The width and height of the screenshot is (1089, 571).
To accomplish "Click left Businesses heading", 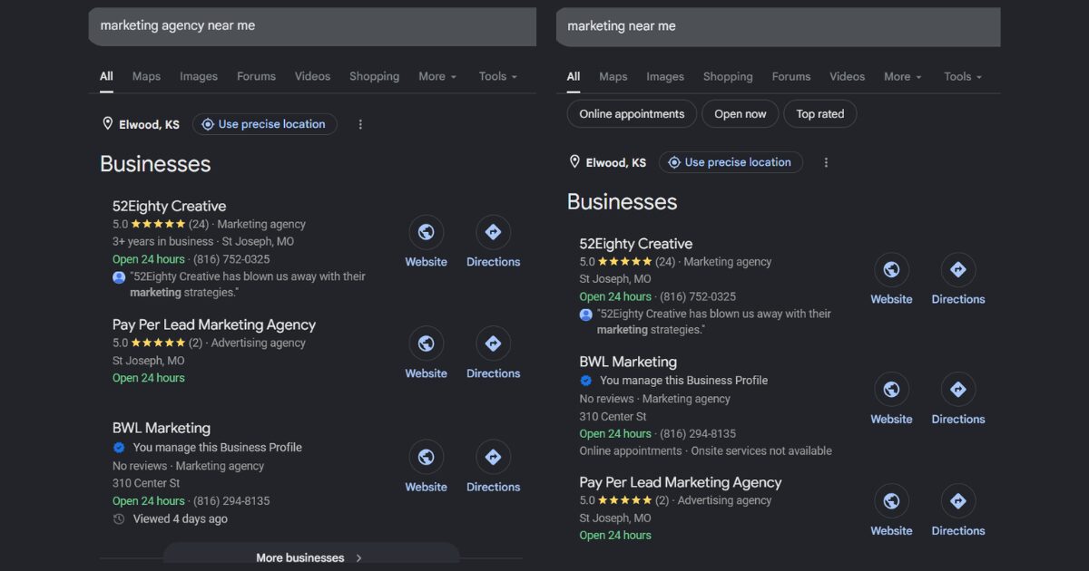I will (x=155, y=164).
